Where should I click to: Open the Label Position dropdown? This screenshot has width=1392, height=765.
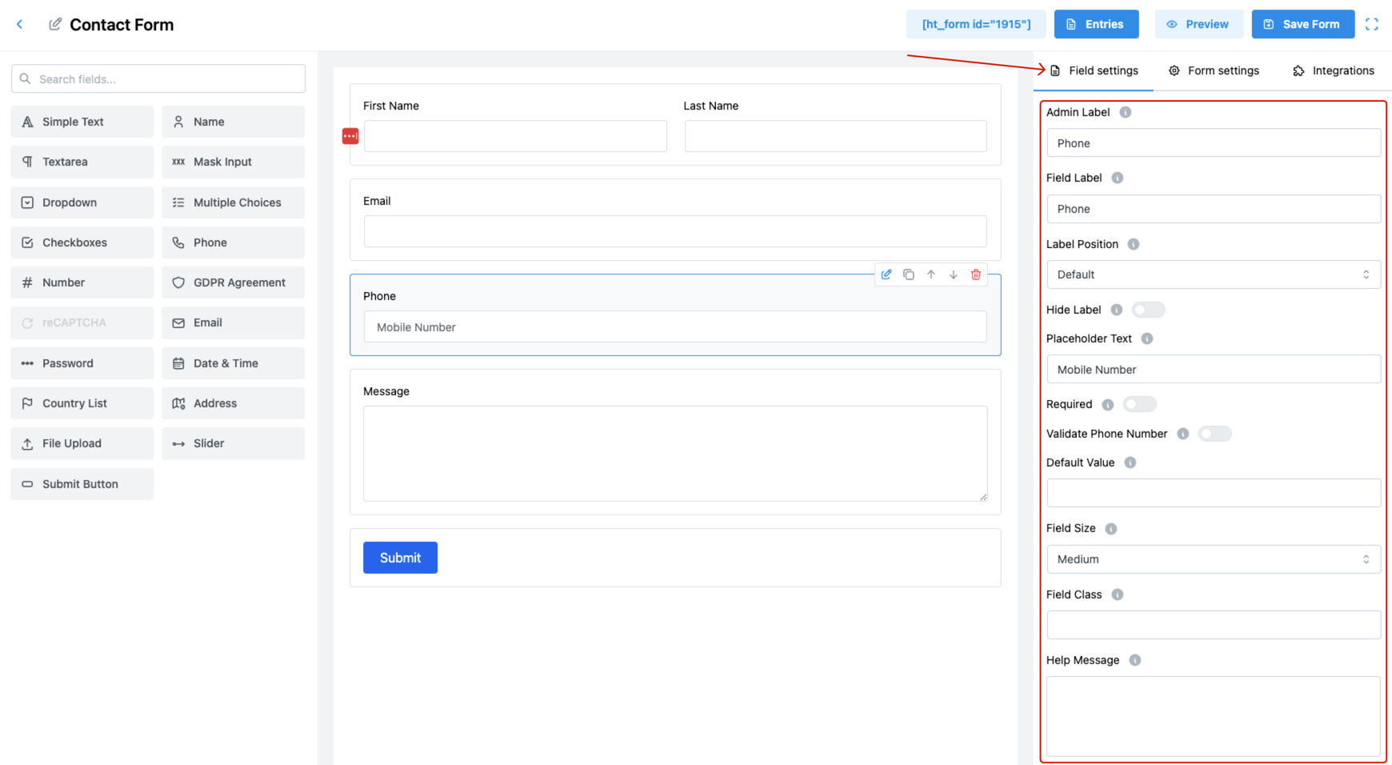pos(1213,274)
